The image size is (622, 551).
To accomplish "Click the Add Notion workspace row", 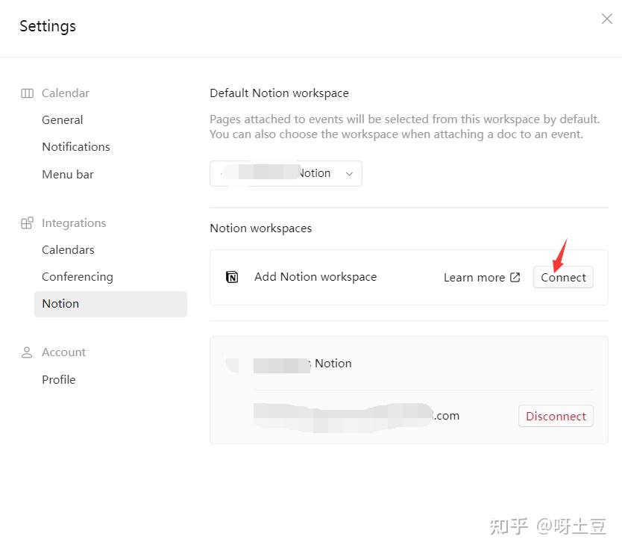I will click(x=315, y=276).
